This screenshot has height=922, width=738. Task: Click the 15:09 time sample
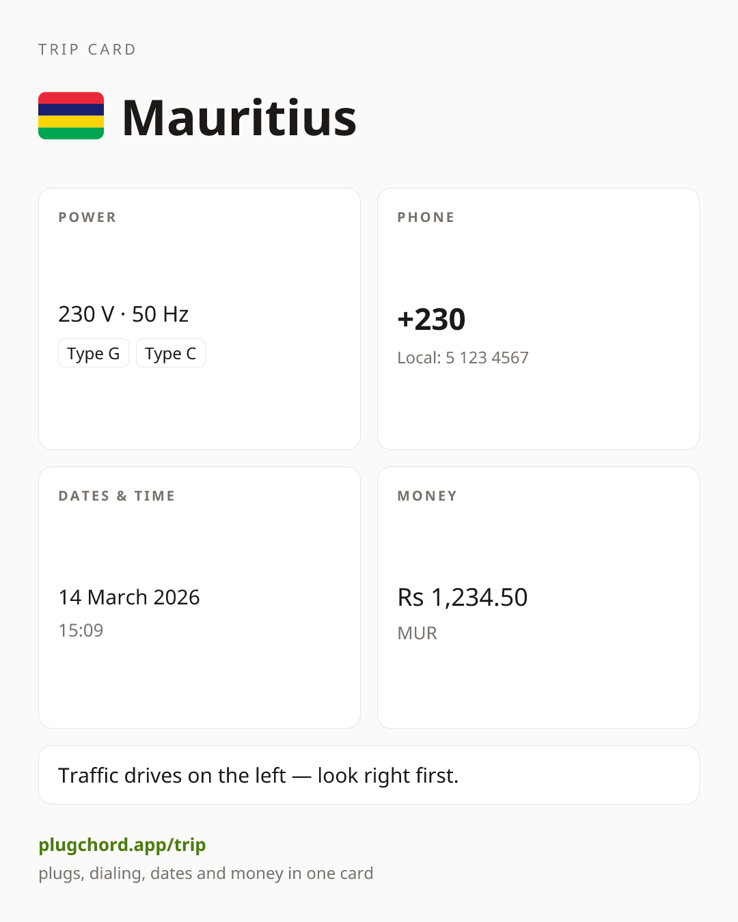(x=81, y=630)
